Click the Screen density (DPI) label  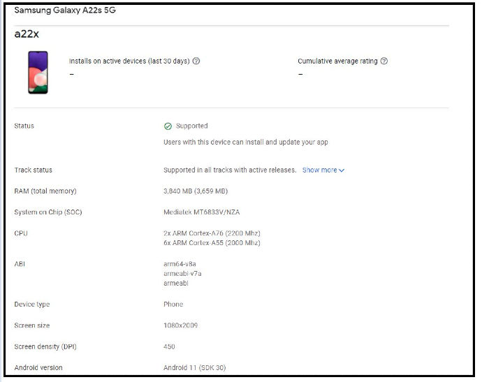[45, 346]
